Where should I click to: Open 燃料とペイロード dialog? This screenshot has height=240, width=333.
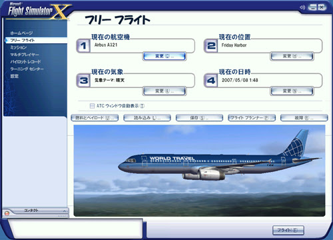click(x=95, y=118)
